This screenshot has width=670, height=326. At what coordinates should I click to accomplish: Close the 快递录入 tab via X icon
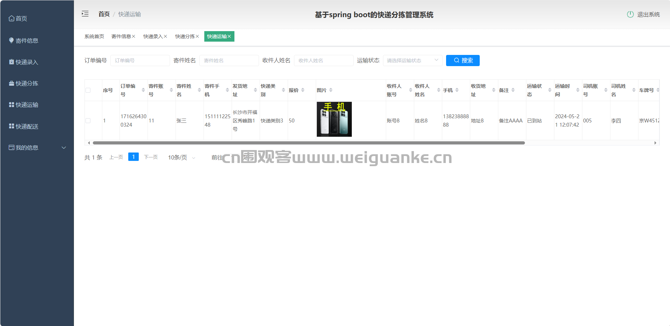[x=165, y=36]
